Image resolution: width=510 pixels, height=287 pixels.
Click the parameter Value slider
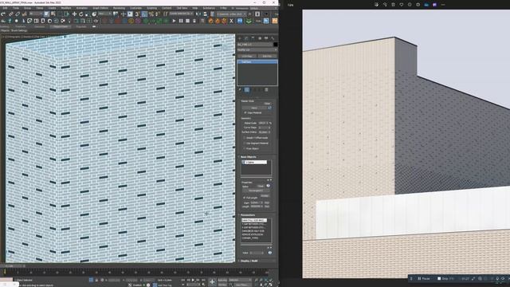257,253
